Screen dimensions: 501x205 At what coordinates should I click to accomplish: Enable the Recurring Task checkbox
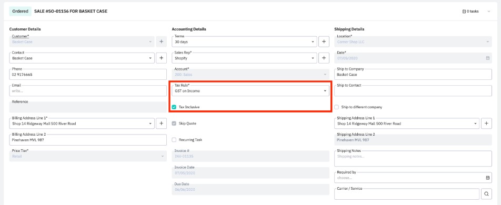[174, 139]
